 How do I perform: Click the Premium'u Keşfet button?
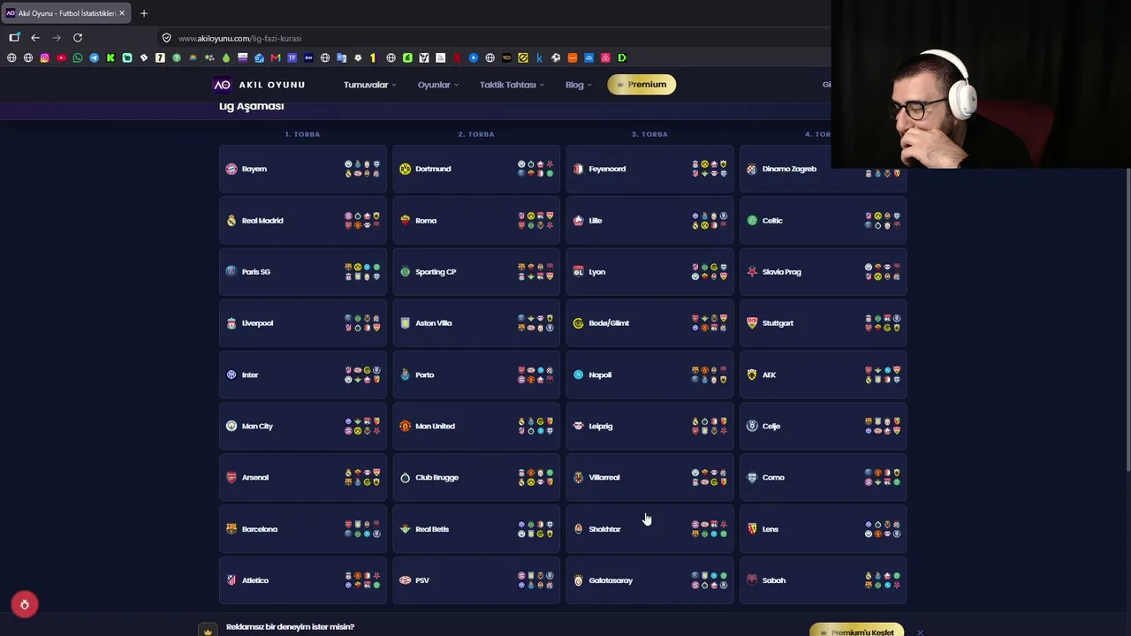pyautogui.click(x=857, y=631)
